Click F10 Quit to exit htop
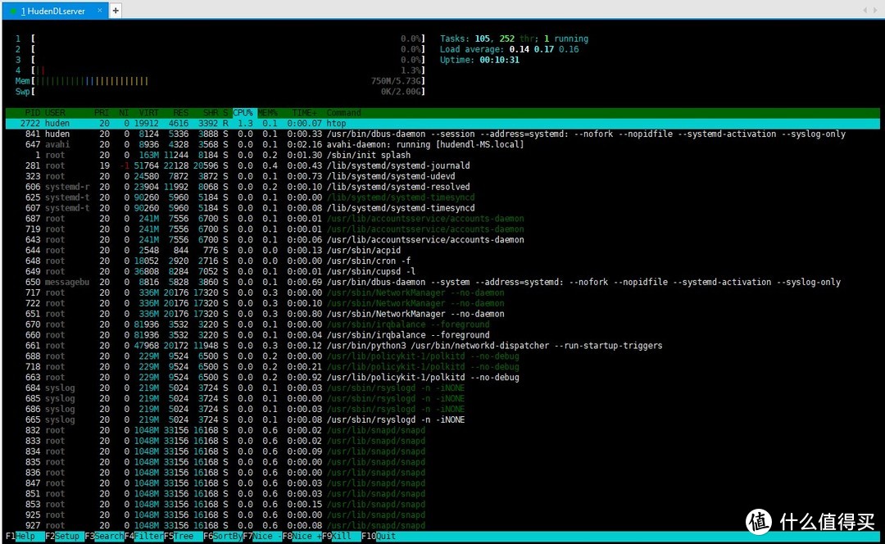The height and width of the screenshot is (544, 885). (381, 537)
